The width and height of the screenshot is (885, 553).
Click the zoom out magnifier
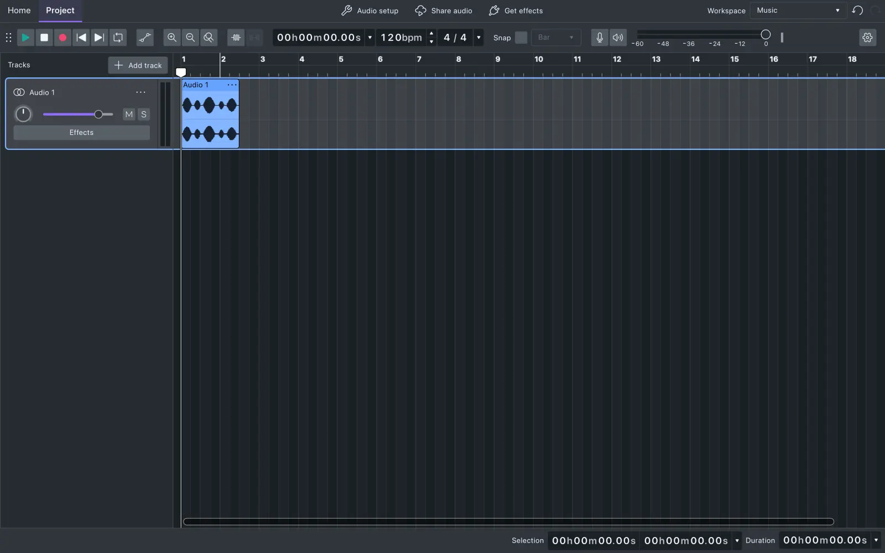(190, 38)
